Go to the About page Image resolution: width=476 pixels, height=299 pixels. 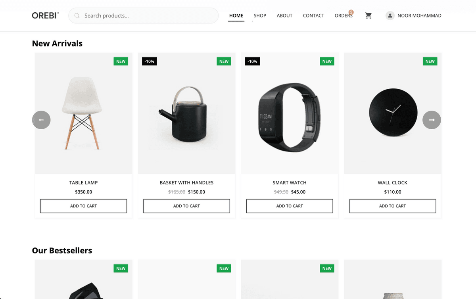tap(284, 15)
